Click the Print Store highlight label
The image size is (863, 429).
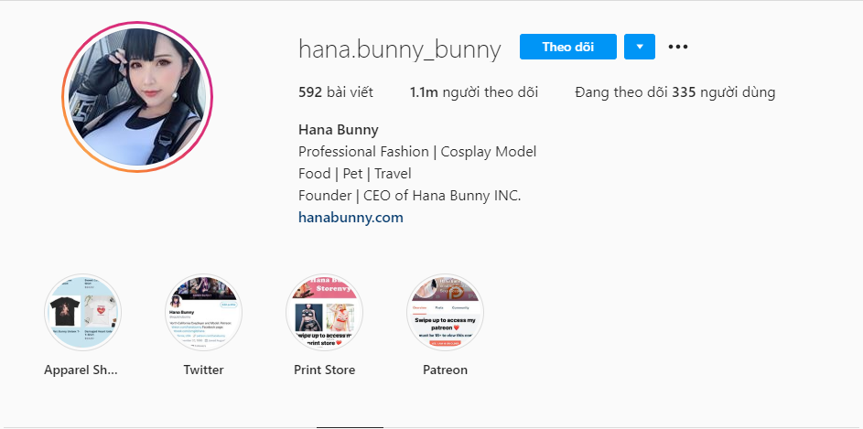coord(324,370)
